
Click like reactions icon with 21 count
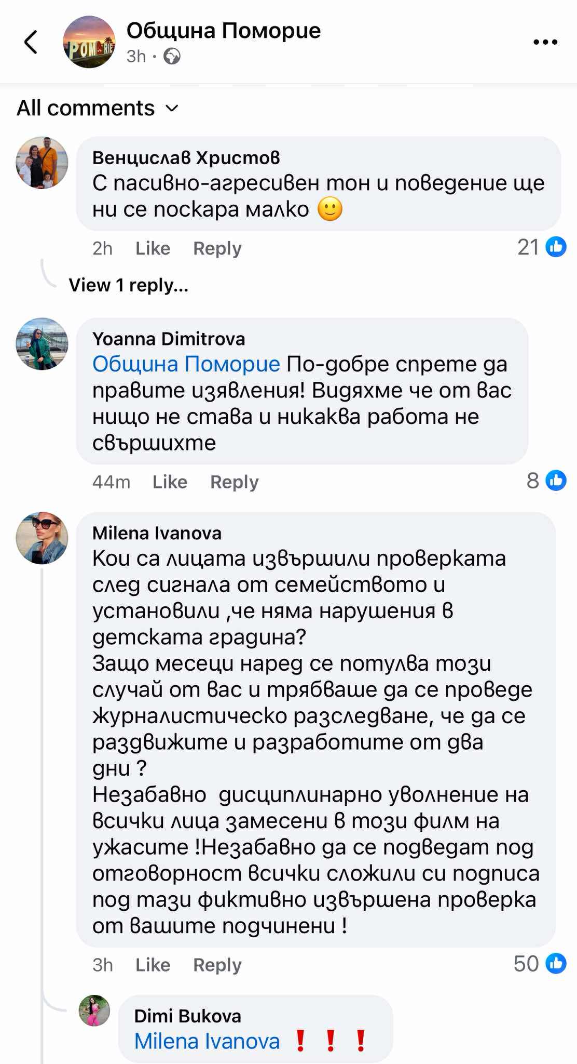(x=556, y=247)
